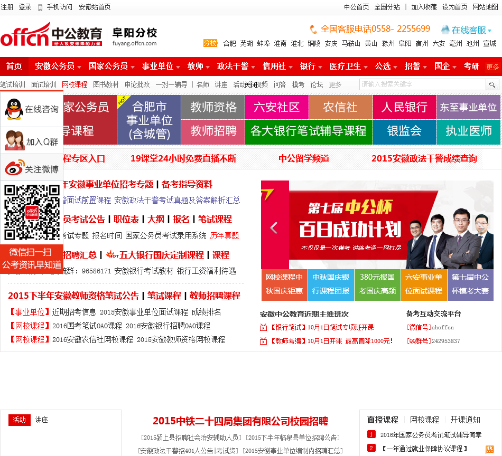Select the 活动 tab
This screenshot has height=456, width=502.
(19, 420)
